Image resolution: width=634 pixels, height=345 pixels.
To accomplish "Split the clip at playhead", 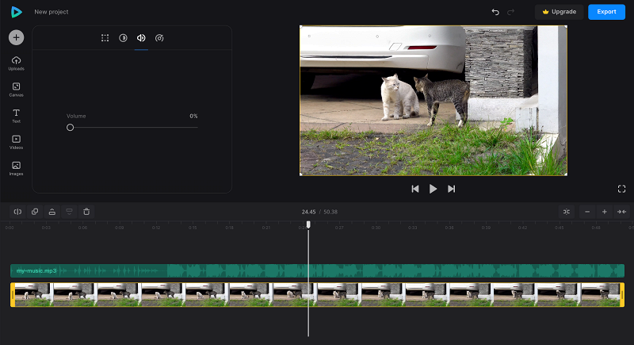I will (17, 212).
